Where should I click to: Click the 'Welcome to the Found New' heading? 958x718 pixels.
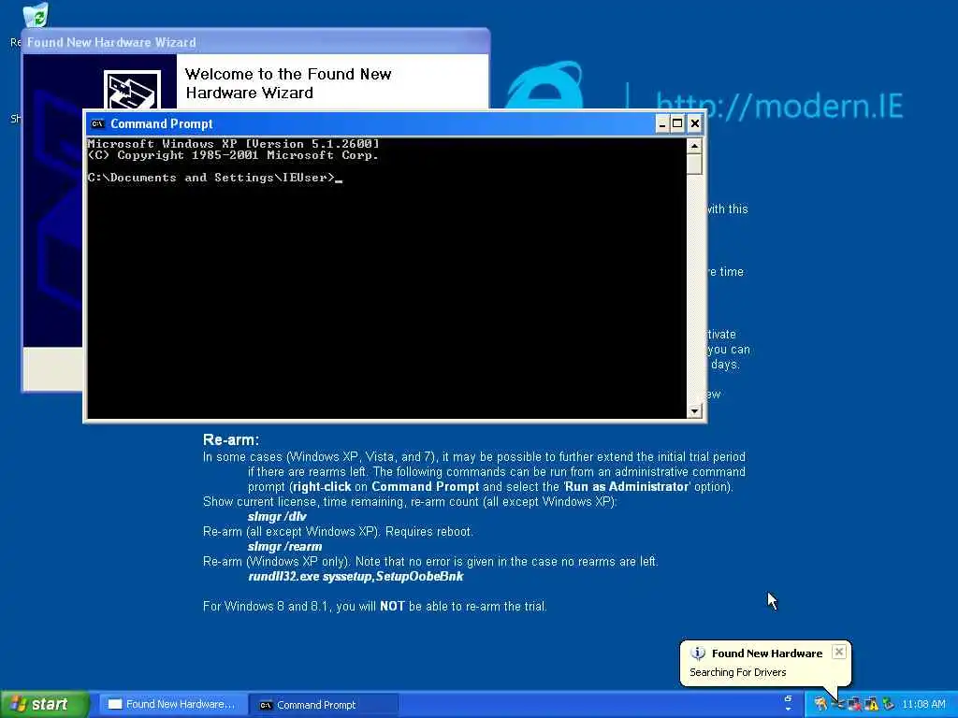pos(288,74)
